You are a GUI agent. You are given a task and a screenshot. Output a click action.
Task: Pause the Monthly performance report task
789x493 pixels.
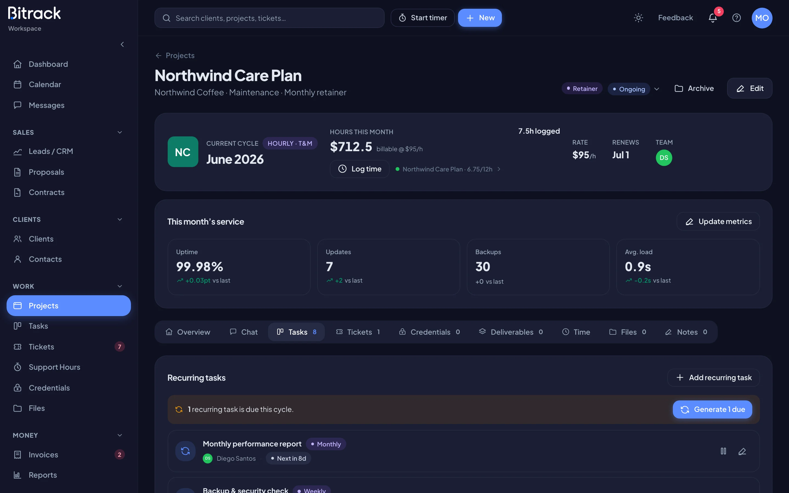[723, 451]
